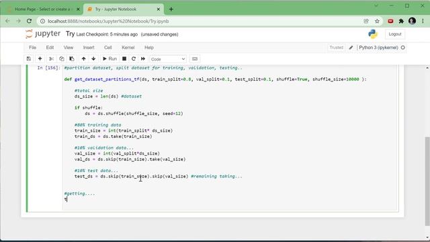This screenshot has height=242, width=430.
Task: Open the Edit menu
Action: (50, 48)
